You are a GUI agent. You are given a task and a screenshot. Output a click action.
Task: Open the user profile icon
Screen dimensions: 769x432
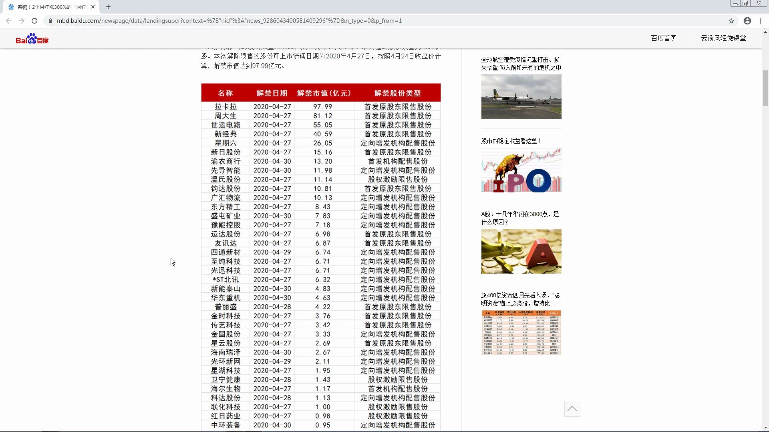point(747,21)
